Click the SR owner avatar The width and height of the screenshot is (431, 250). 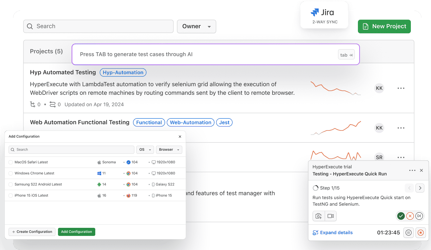click(379, 157)
